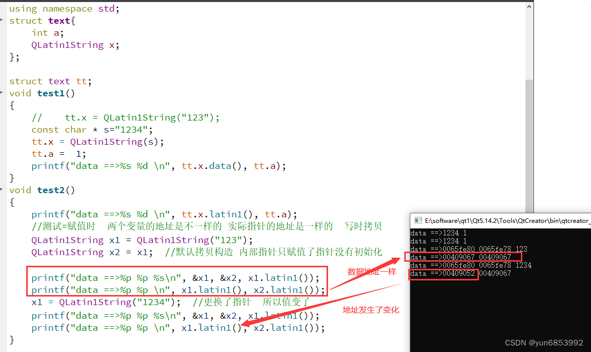Click the console window title bar icon
The height and width of the screenshot is (352, 591).
[x=417, y=220]
